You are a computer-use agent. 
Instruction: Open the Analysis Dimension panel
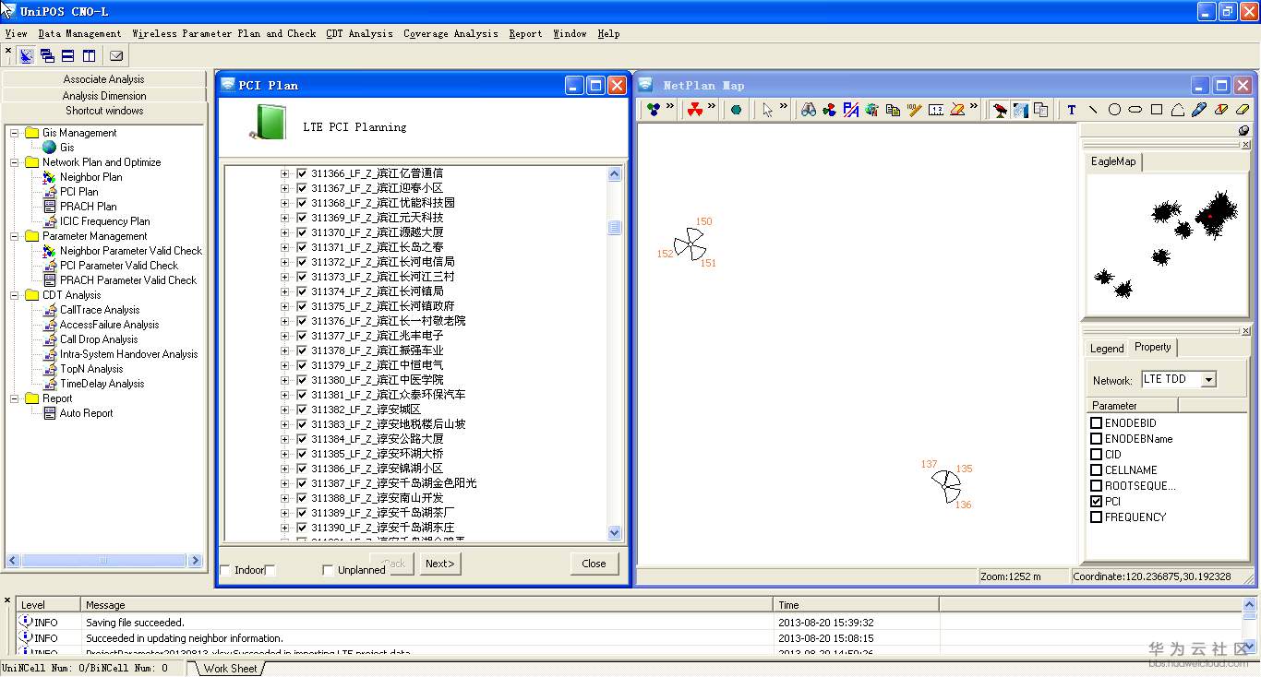[x=104, y=95]
